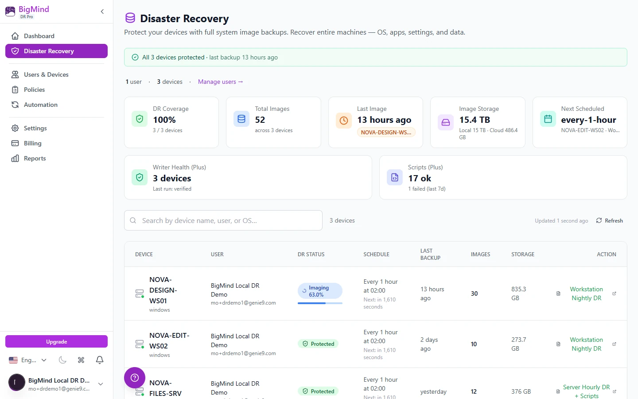Open the Server Hourly DR + Scripts policy

[x=586, y=391]
